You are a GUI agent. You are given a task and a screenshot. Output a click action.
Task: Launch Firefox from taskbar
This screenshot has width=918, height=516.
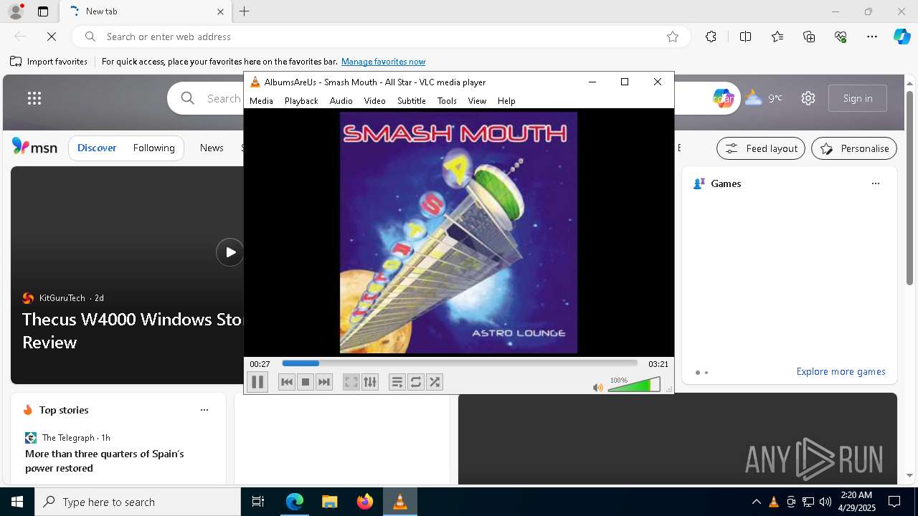364,502
